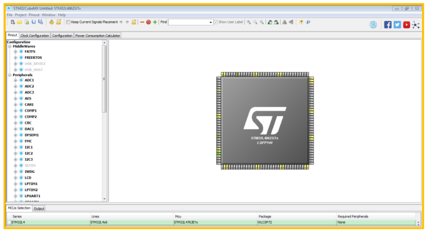Open the Pinout menu
The height and width of the screenshot is (235, 427).
coord(34,15)
